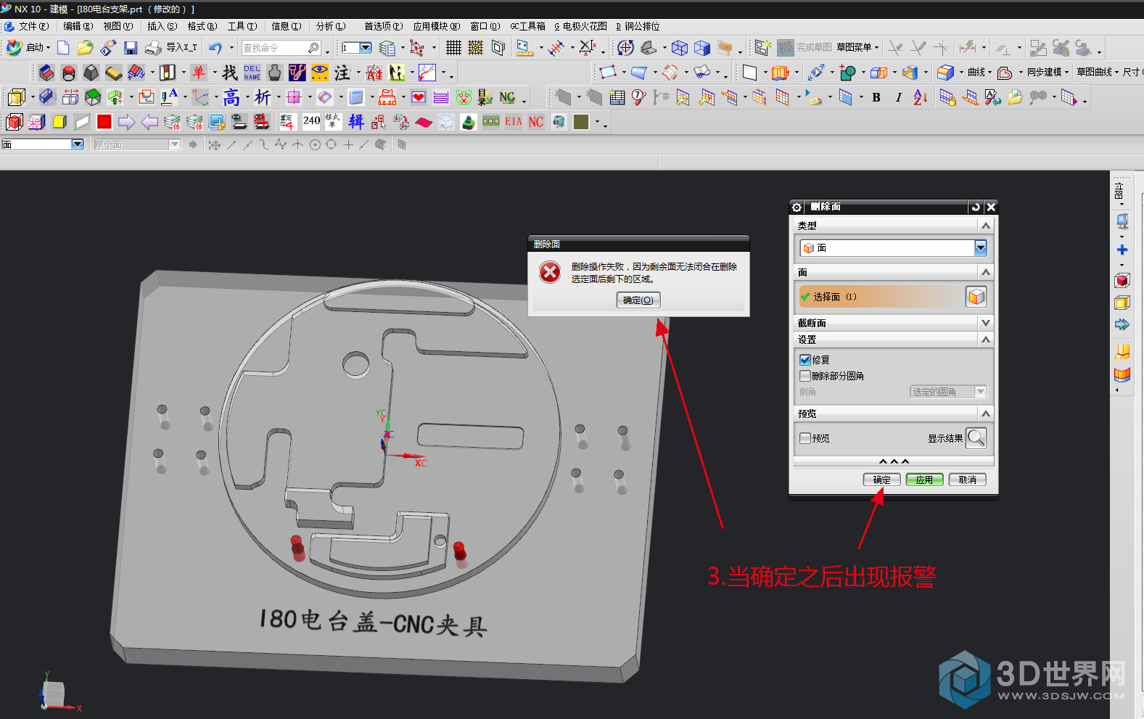Click the green face cartoon icon
Image resolution: width=1144 pixels, height=719 pixels.
point(464,97)
